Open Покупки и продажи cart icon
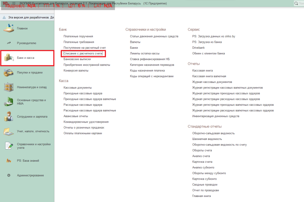 (x=9, y=72)
